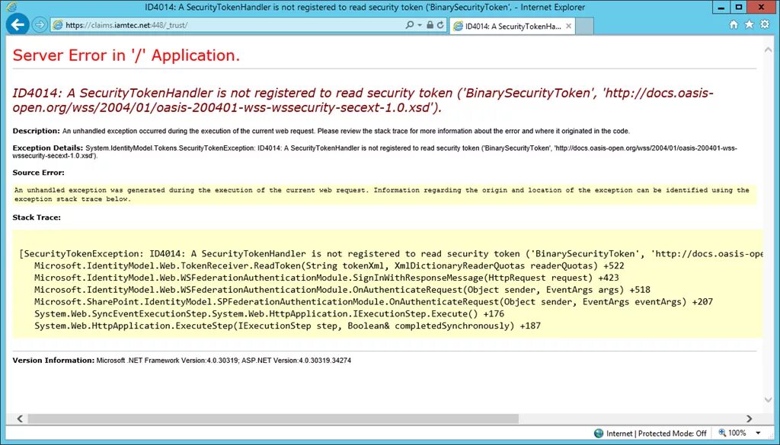Click the horizontal scrollbar left arrow

point(20,418)
